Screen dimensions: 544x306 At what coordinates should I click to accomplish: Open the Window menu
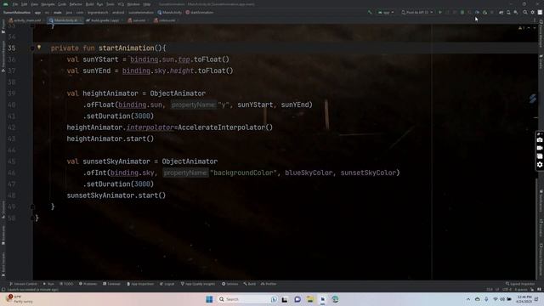(133, 4)
